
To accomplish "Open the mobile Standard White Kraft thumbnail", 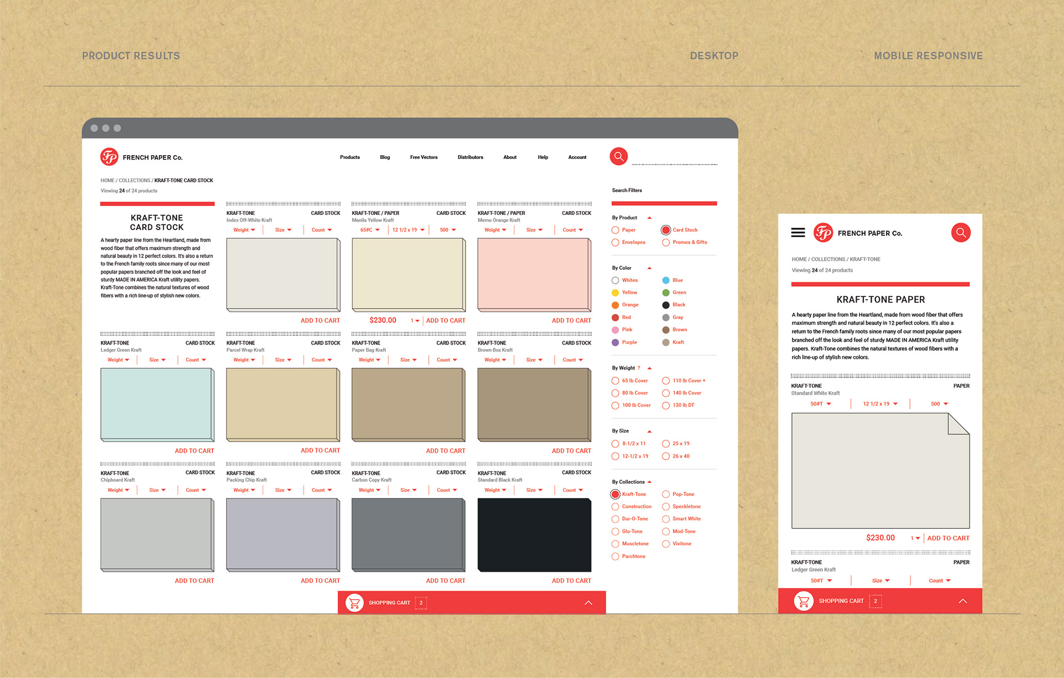I will (881, 471).
